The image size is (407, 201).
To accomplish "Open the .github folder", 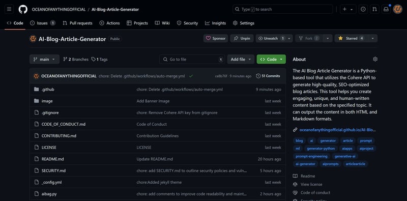I will coord(48,90).
